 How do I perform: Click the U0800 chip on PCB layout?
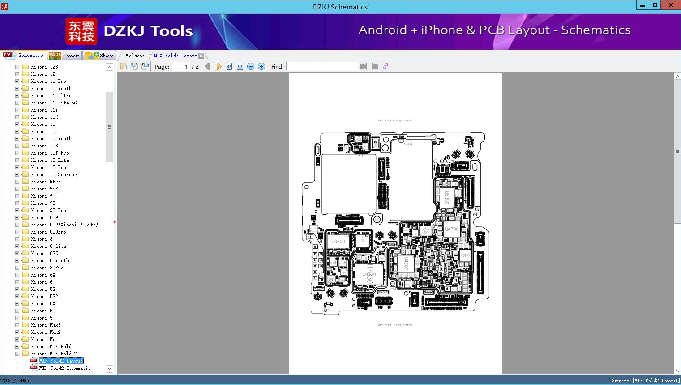(338, 242)
